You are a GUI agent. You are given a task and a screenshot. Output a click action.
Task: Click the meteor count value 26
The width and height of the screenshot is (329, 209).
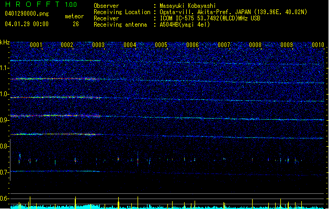coord(76,24)
